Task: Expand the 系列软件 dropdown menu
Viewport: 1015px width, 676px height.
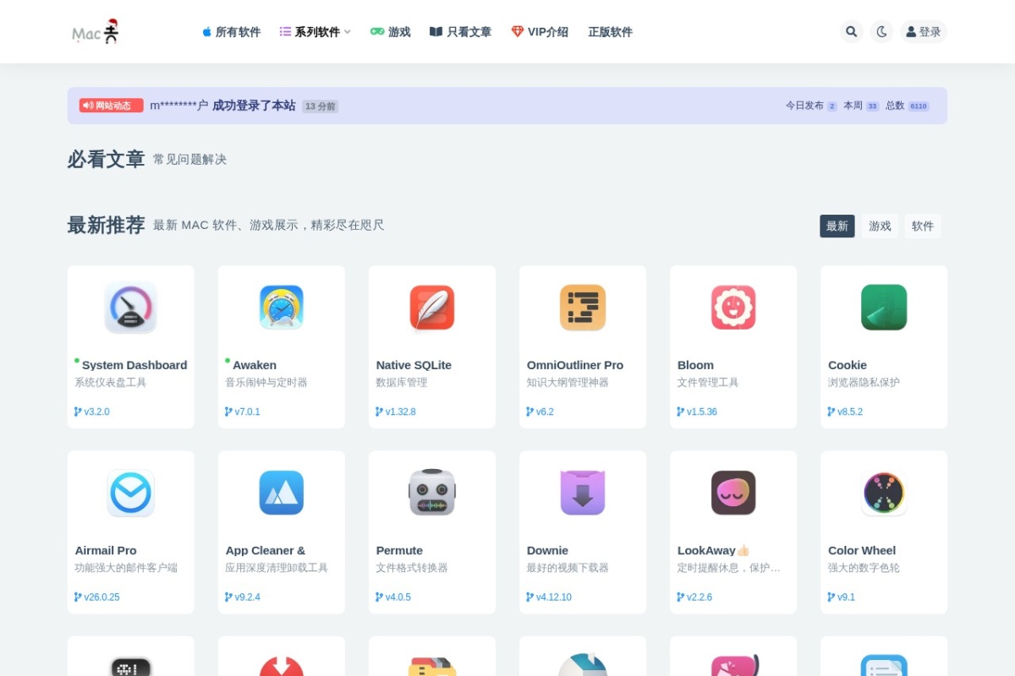Action: point(315,32)
